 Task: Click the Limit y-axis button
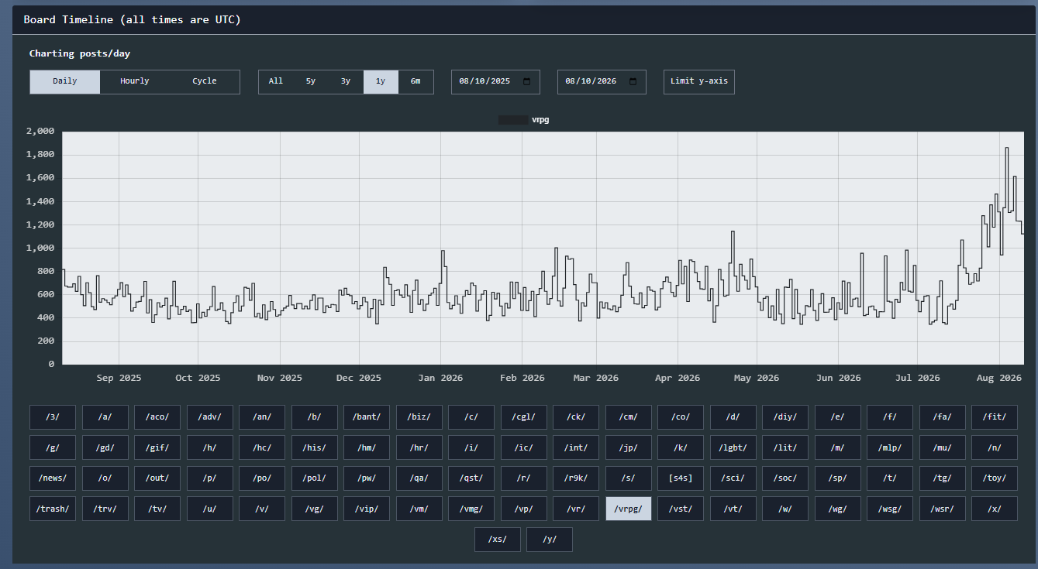pos(699,81)
